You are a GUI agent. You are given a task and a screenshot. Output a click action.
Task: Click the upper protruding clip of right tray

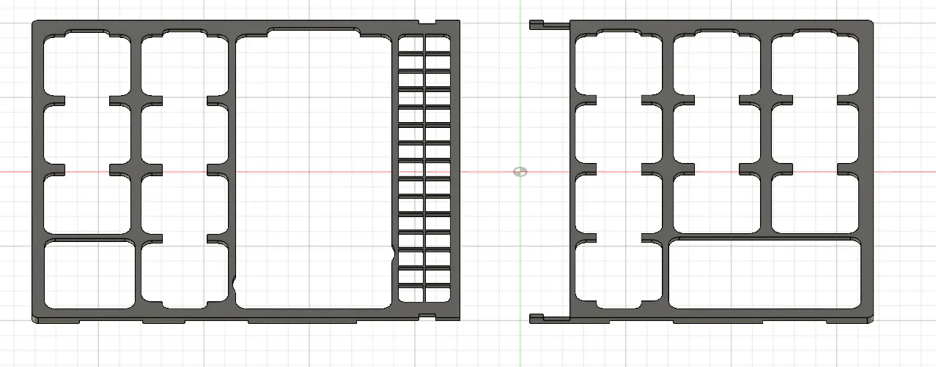coord(548,24)
